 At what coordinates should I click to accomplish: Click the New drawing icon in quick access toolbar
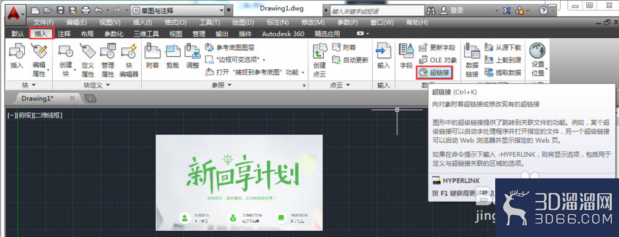35,10
